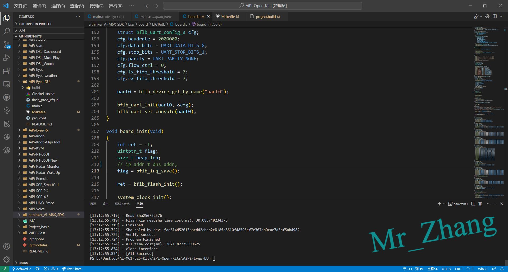
Task: Open Source Control view with 20 badge
Action: (x=7, y=45)
